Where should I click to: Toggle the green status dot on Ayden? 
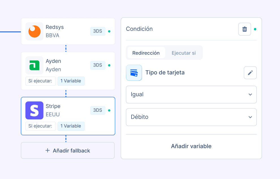point(109,65)
